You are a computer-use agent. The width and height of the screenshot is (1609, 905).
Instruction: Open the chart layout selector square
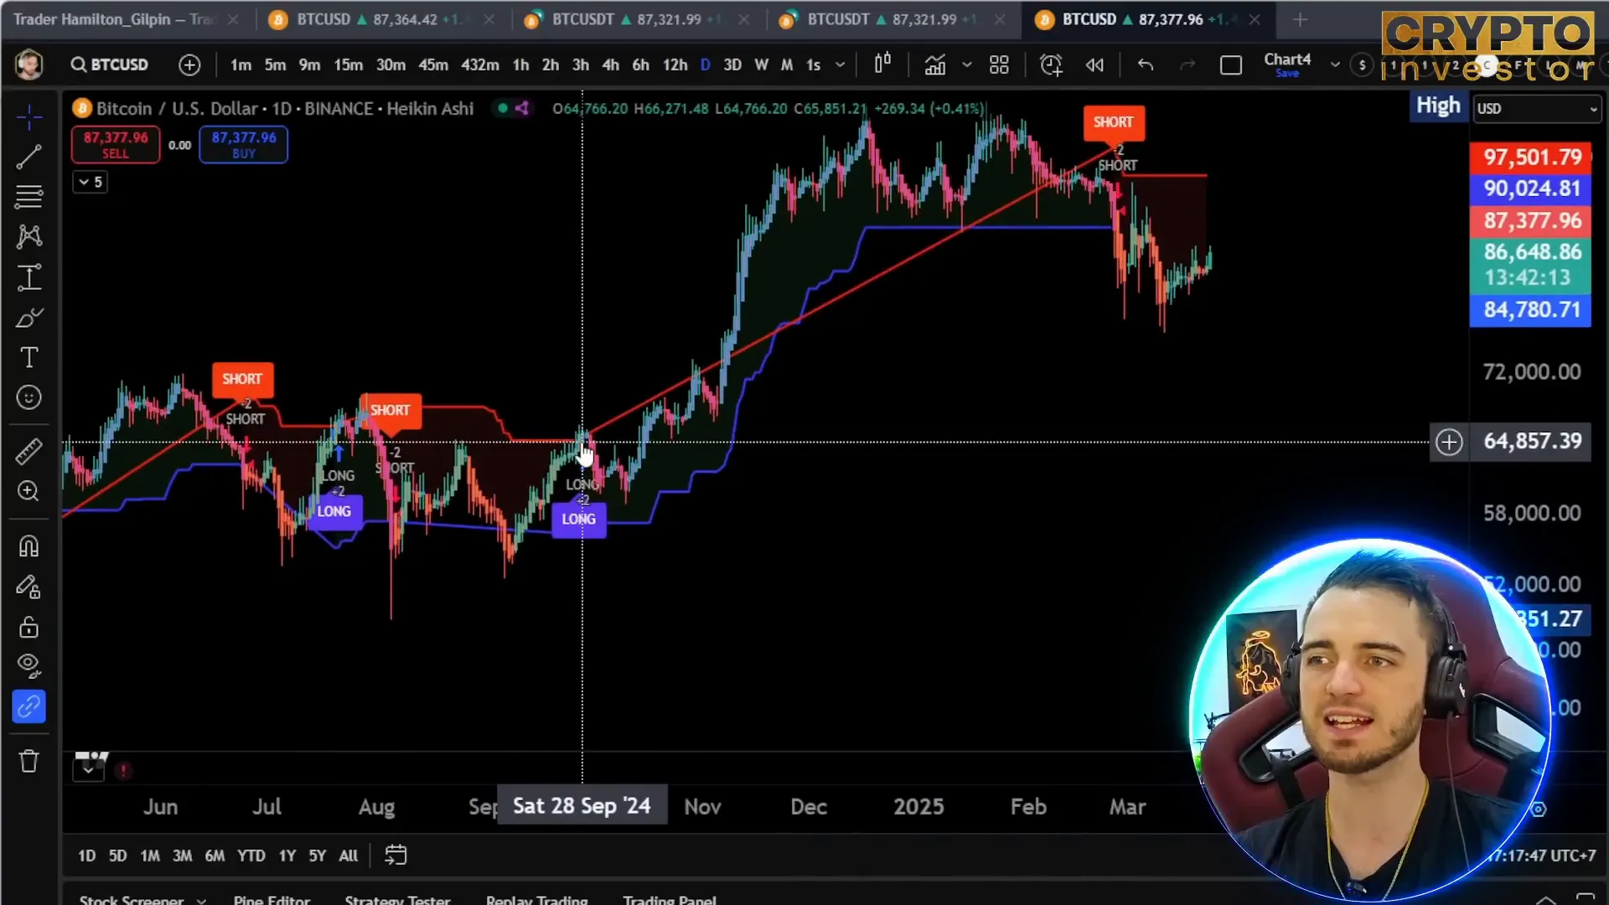1231,65
